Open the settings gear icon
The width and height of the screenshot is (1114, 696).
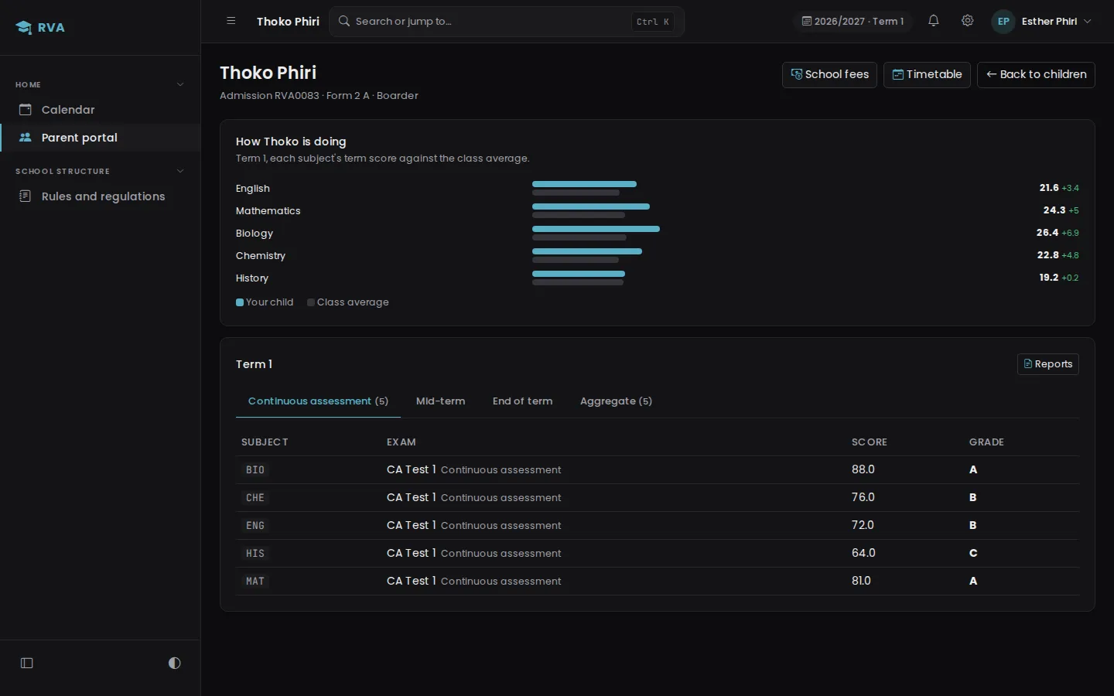click(968, 21)
